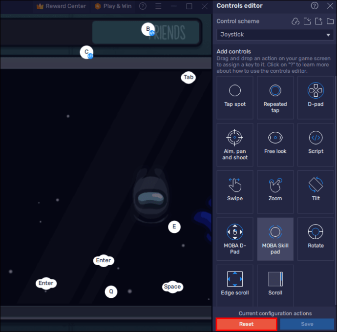Click the Add controls heading
The width and height of the screenshot is (337, 332).
point(233,52)
